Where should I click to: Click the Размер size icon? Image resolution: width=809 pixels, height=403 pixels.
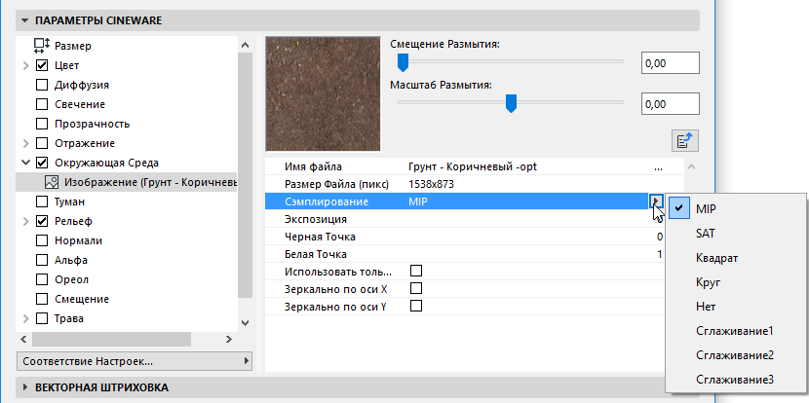click(42, 46)
